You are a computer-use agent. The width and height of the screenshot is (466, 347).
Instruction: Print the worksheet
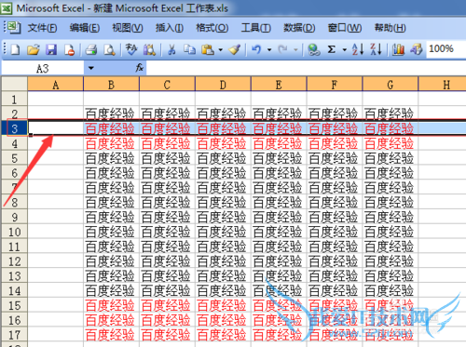click(x=91, y=49)
